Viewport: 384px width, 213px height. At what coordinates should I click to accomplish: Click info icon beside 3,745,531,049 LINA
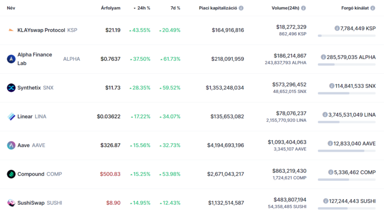pos(325,115)
